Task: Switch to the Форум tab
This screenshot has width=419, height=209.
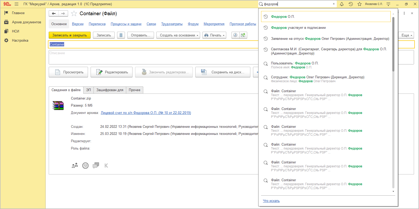Action: pyautogui.click(x=193, y=24)
